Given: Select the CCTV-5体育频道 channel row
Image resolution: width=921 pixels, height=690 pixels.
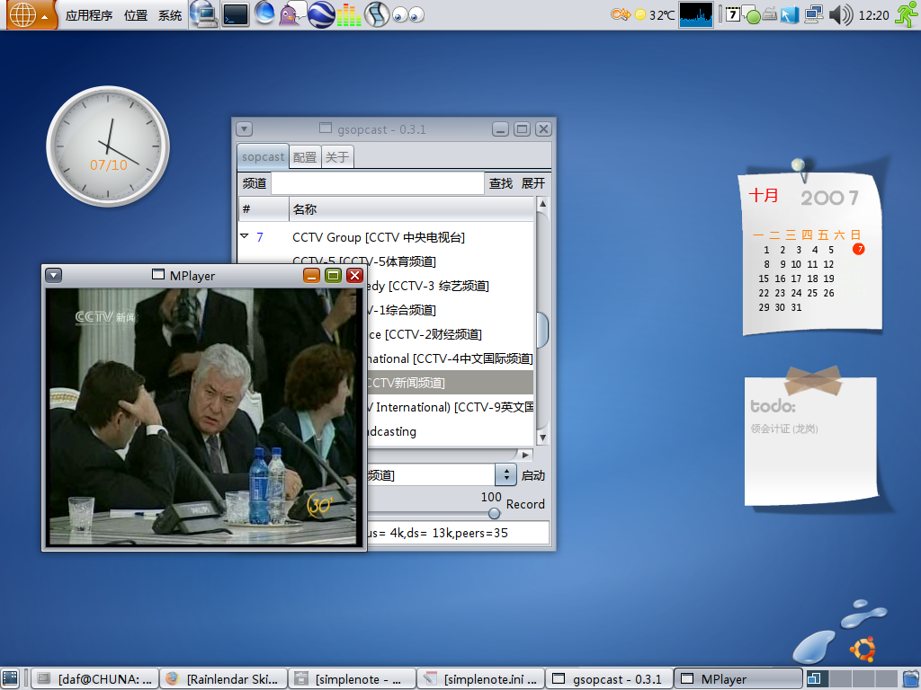Looking at the screenshot, I should click(x=386, y=261).
